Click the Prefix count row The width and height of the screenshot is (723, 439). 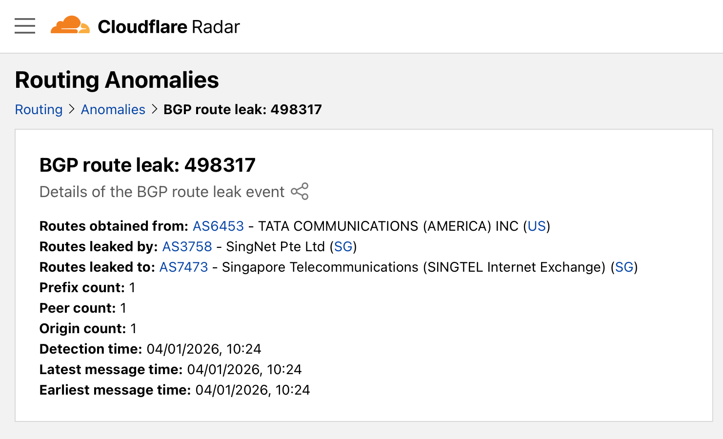pos(87,288)
